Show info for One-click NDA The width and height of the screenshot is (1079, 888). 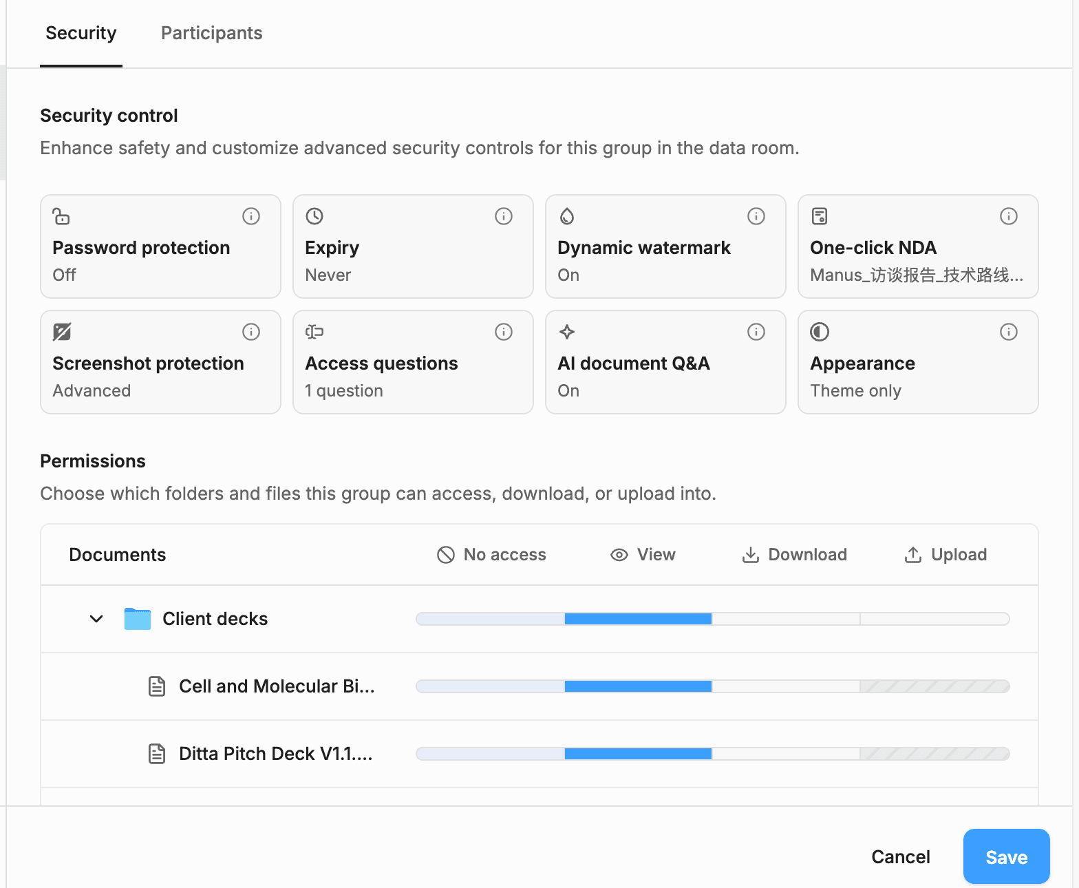[x=1009, y=216]
